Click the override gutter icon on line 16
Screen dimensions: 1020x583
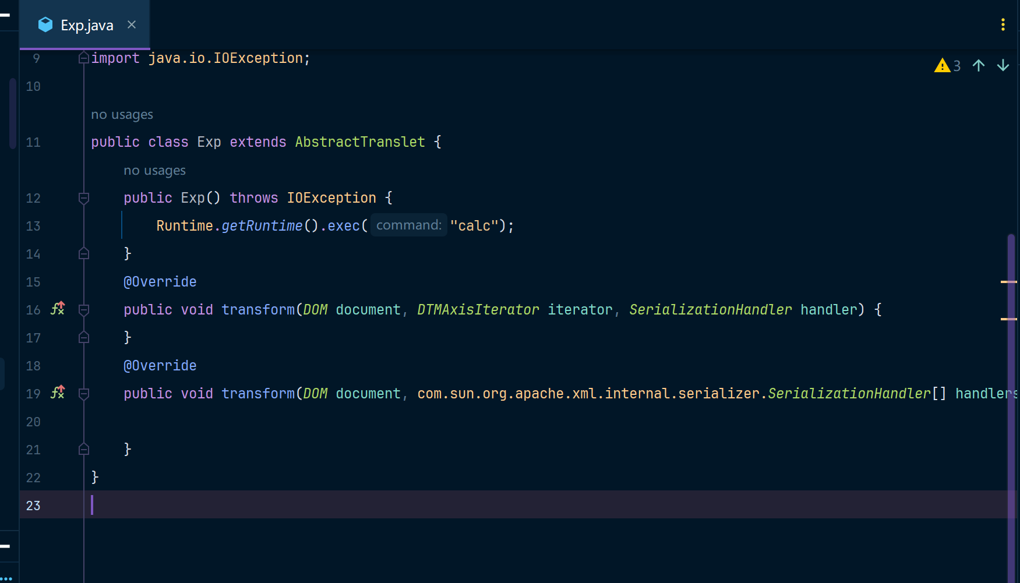(58, 309)
